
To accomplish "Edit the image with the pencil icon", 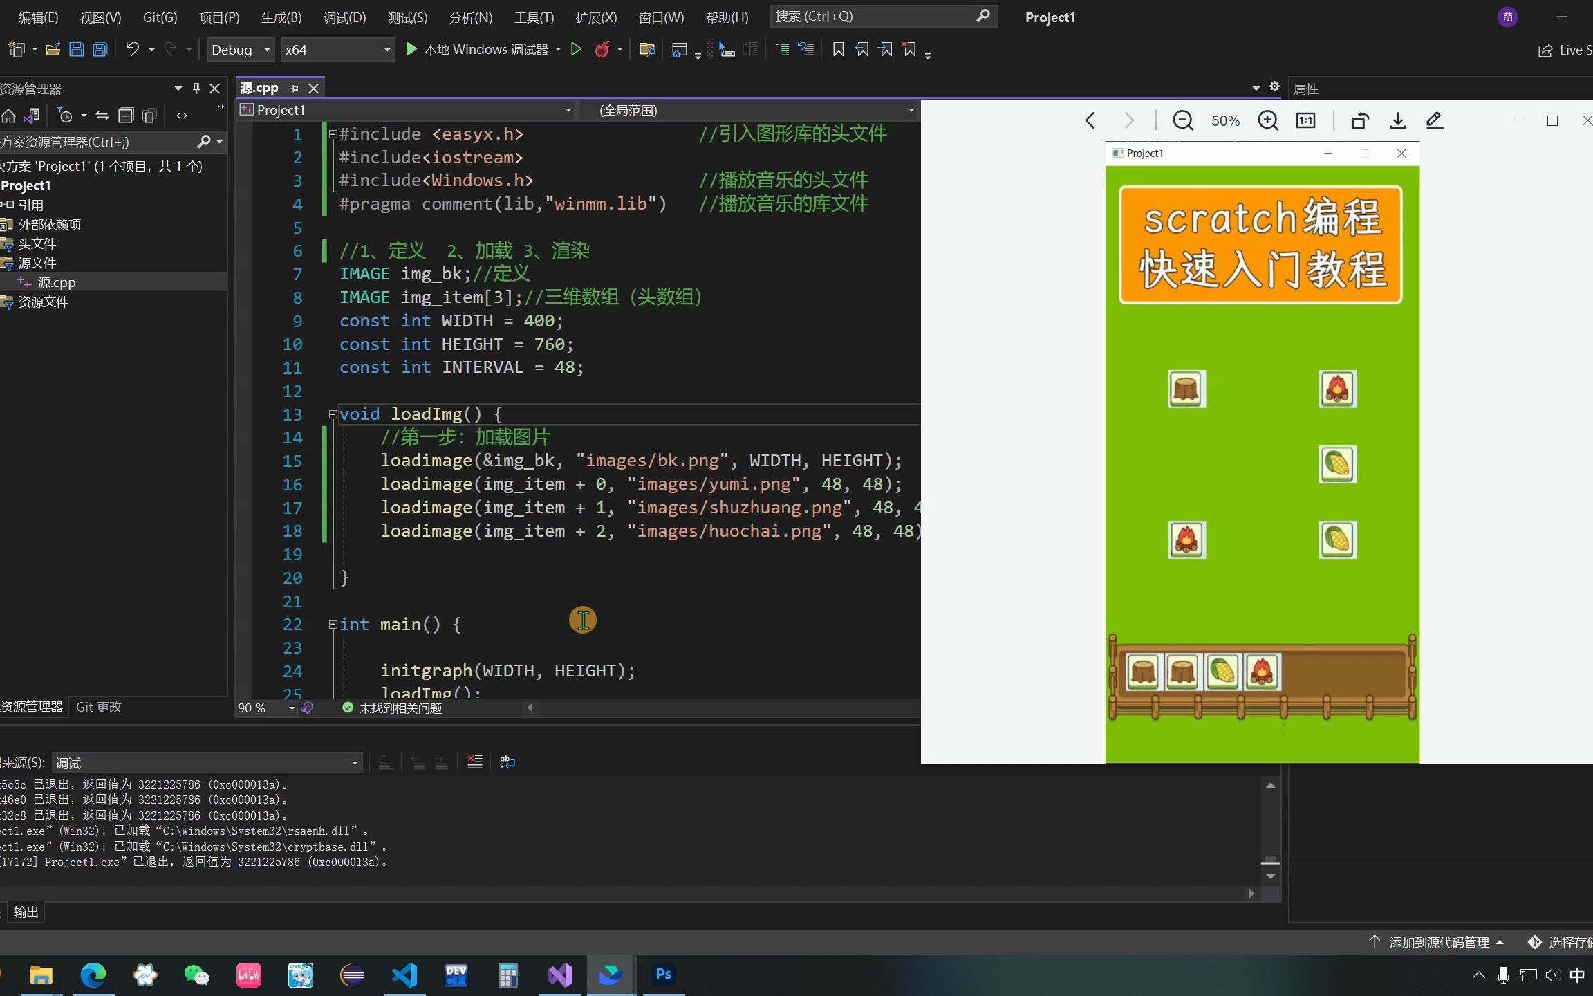I will click(1435, 121).
